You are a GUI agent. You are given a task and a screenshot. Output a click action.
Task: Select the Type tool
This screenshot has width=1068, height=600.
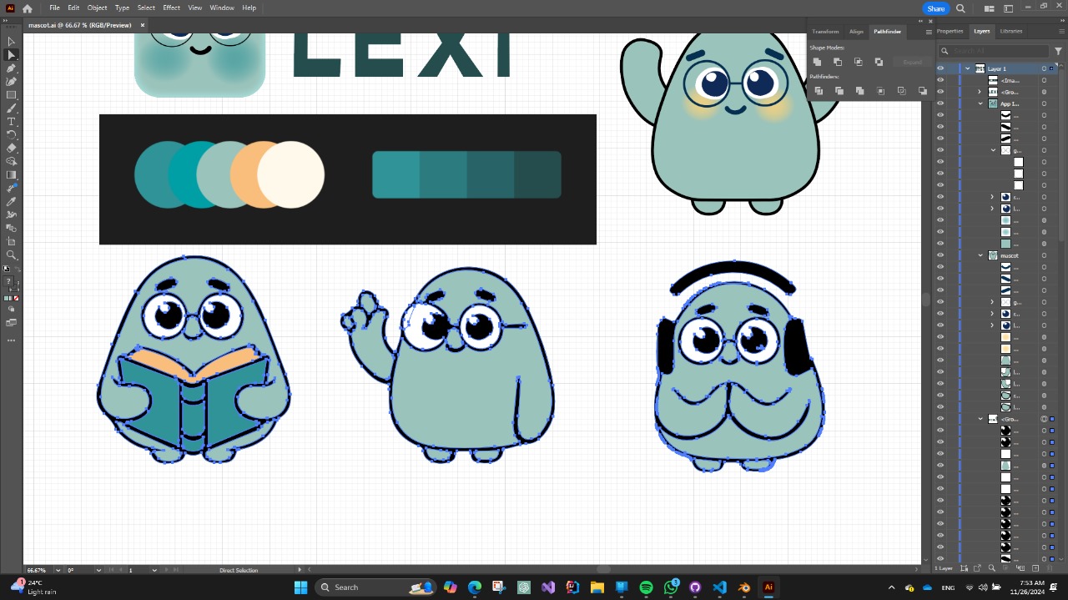coord(11,122)
